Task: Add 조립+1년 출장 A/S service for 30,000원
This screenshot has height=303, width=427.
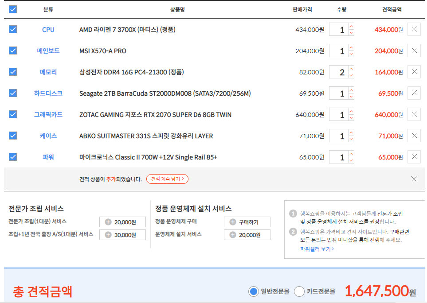Action: 122,235
